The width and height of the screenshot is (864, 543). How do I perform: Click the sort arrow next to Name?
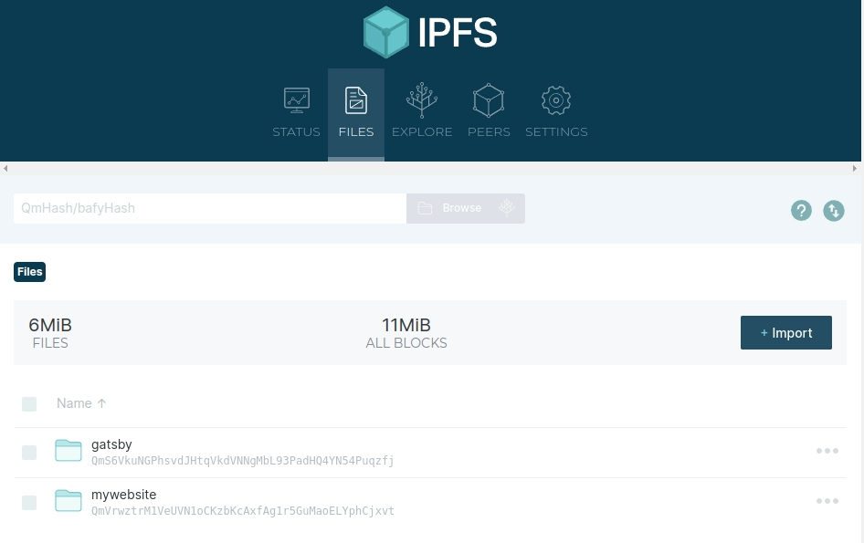point(101,403)
